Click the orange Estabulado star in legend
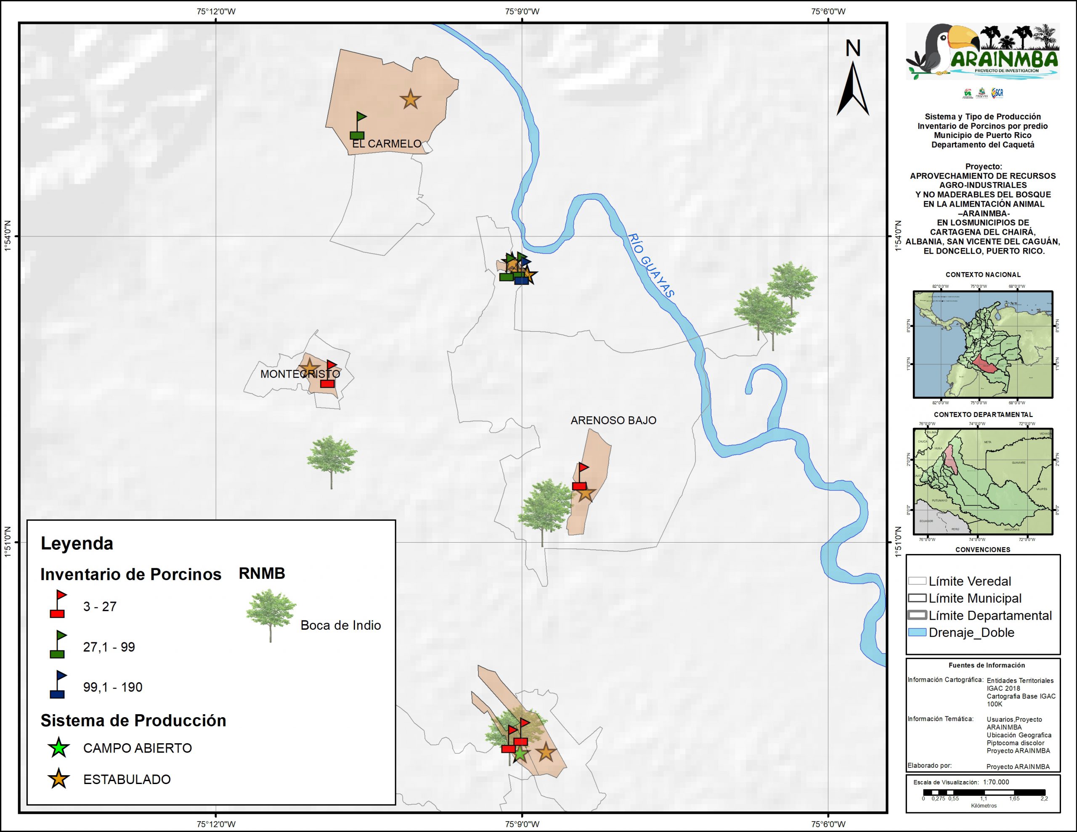The width and height of the screenshot is (1077, 832). click(x=58, y=779)
